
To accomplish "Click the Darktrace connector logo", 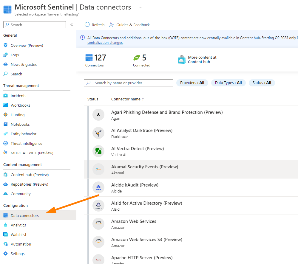I will [x=98, y=133].
